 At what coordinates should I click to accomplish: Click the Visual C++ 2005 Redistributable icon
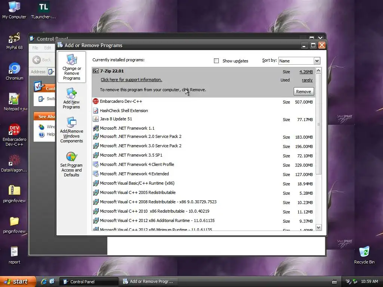pos(96,192)
